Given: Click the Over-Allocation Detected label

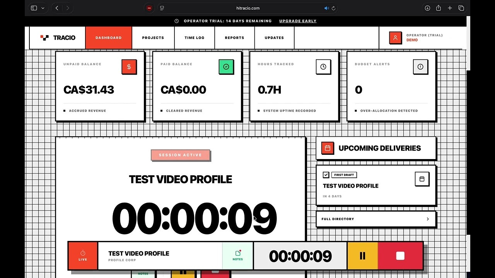Looking at the screenshot, I should click(389, 111).
